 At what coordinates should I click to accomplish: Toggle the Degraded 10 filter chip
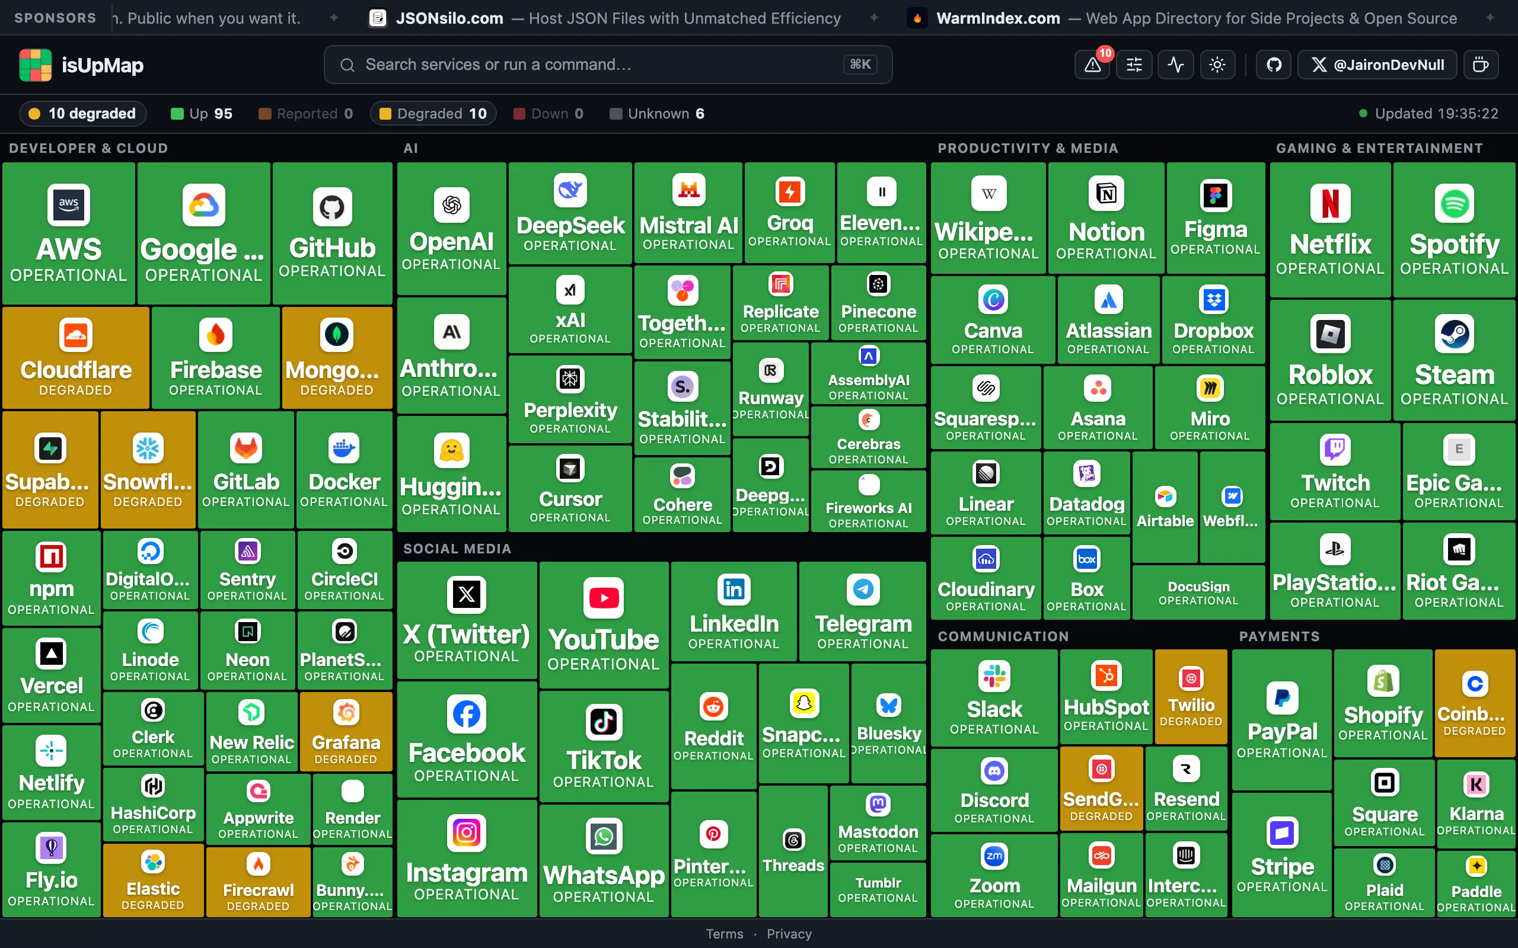[433, 114]
